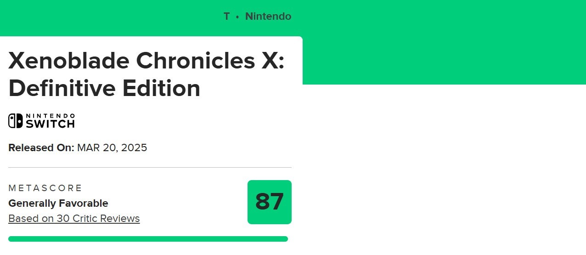Click the Nintendo publisher link in header
This screenshot has height=255, width=586.
268,17
